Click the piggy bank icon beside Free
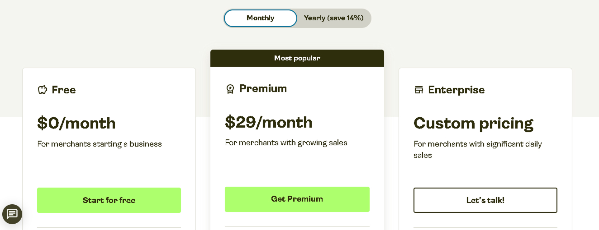The width and height of the screenshot is (599, 230). click(43, 90)
